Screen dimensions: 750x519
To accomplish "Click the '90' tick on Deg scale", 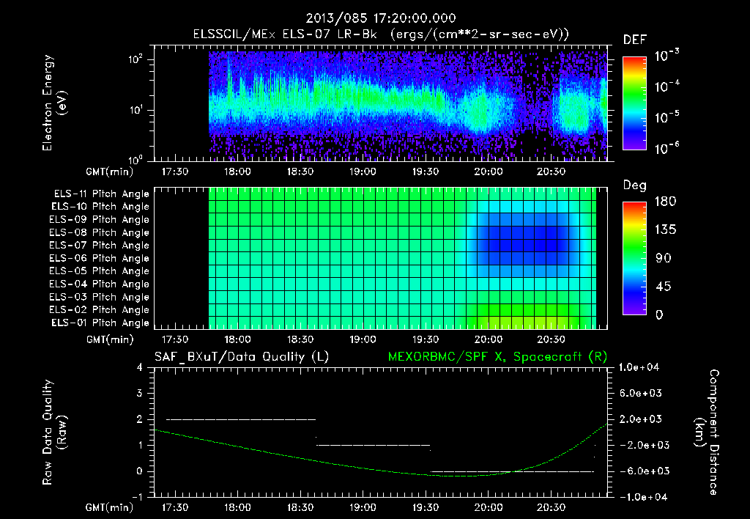I will coord(664,259).
